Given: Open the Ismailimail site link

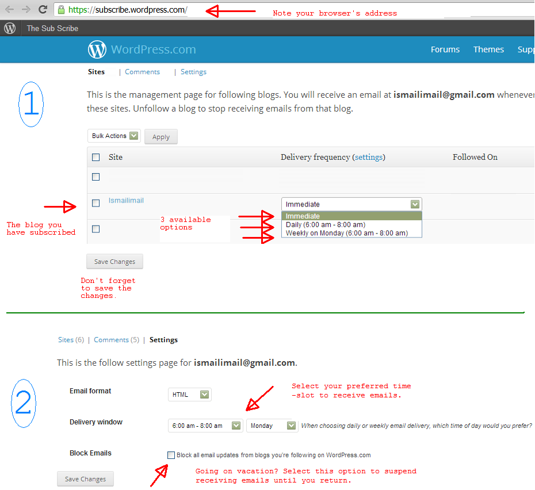Looking at the screenshot, I should pos(126,201).
